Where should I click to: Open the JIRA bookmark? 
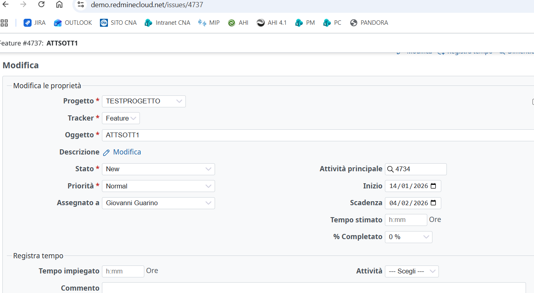(x=34, y=23)
